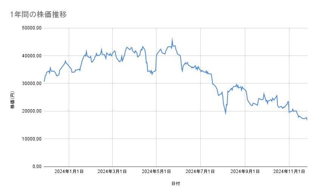
Task: Select the 30000.00 y-axis tick label
Action: [31, 83]
